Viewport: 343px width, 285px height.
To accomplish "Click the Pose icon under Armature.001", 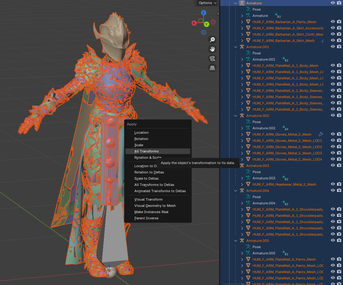I will coord(248,53).
